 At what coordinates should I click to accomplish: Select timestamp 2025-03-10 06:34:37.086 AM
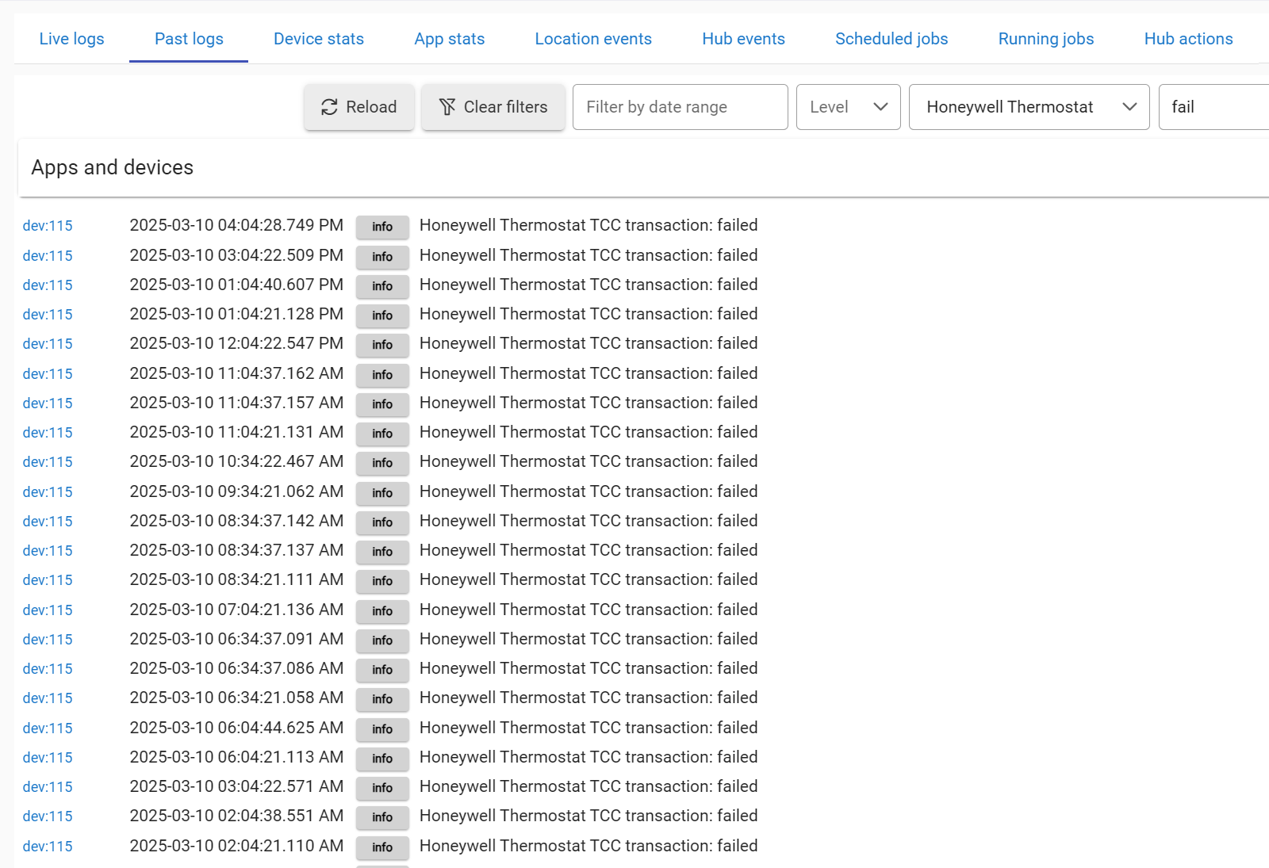pos(236,668)
